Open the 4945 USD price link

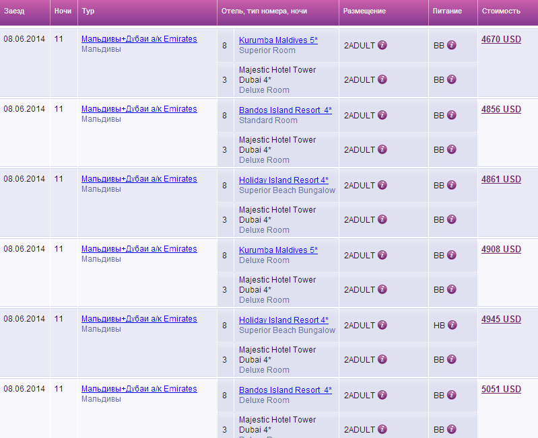[x=501, y=320]
